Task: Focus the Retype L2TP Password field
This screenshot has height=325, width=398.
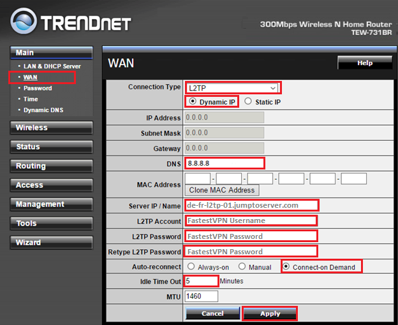Action: [251, 252]
